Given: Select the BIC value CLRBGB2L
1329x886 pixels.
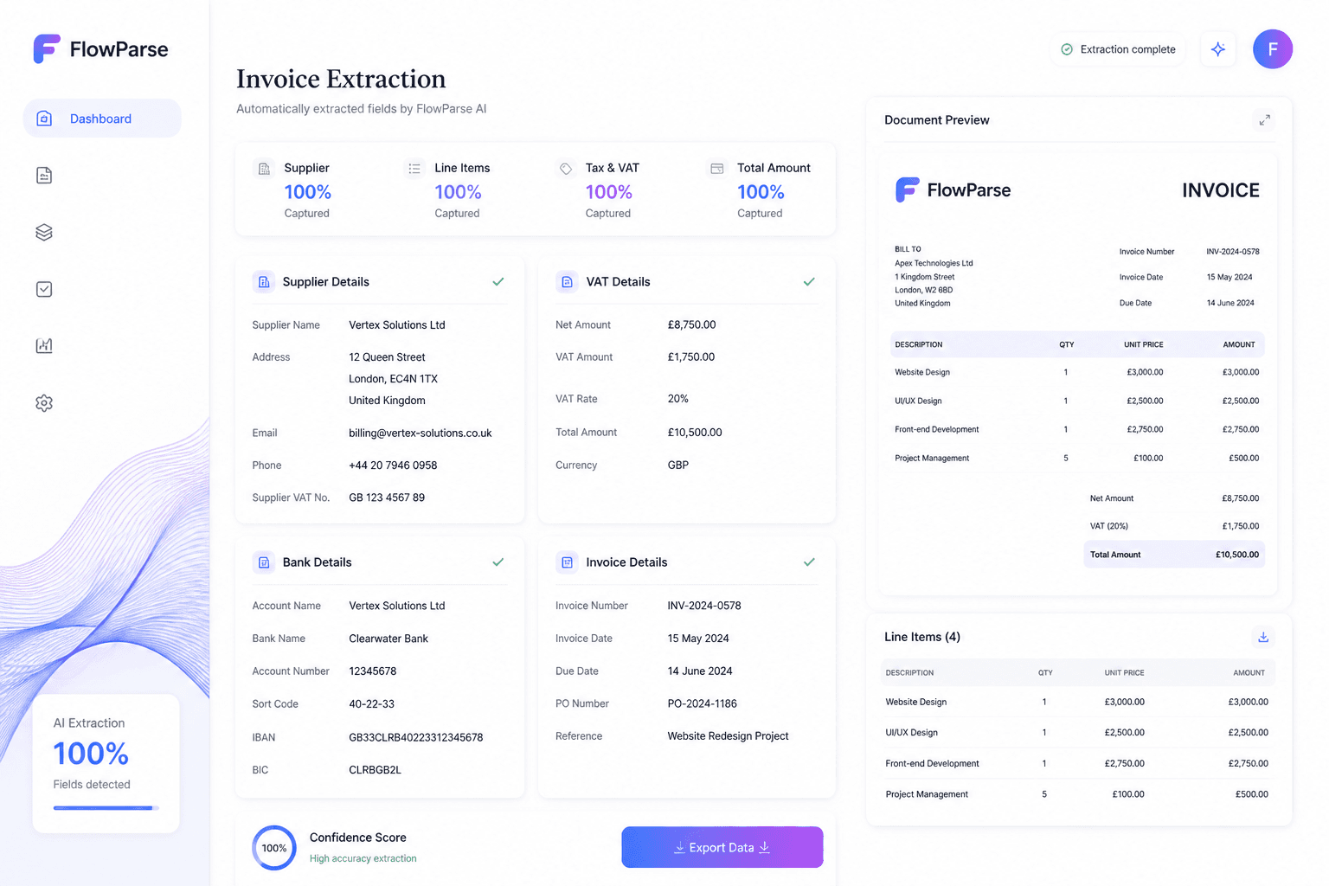Looking at the screenshot, I should click(x=375, y=770).
